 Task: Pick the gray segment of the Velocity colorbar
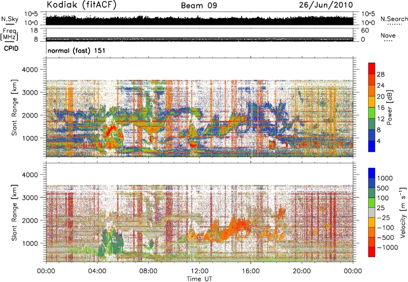coord(372,212)
